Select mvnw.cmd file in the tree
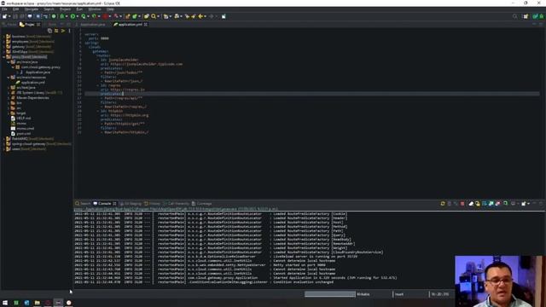 coord(25,129)
